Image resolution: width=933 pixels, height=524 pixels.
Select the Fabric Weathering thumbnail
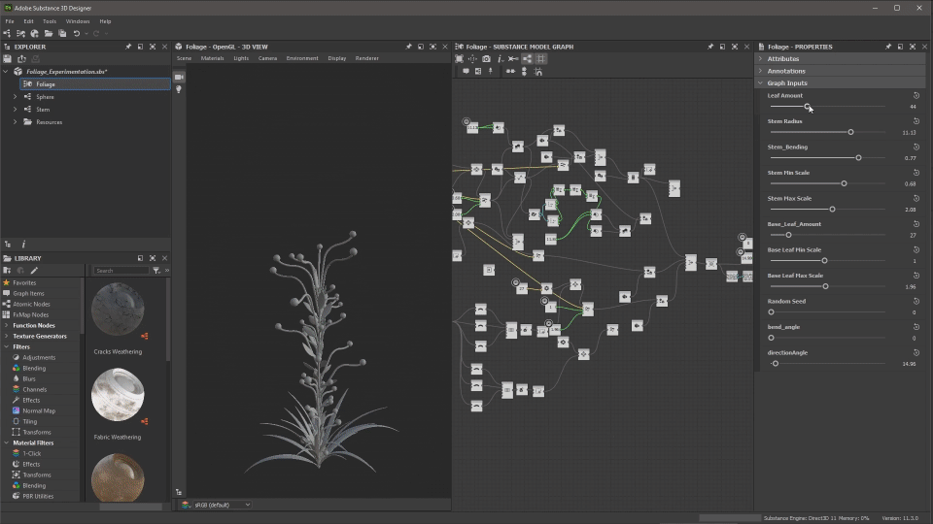(118, 395)
